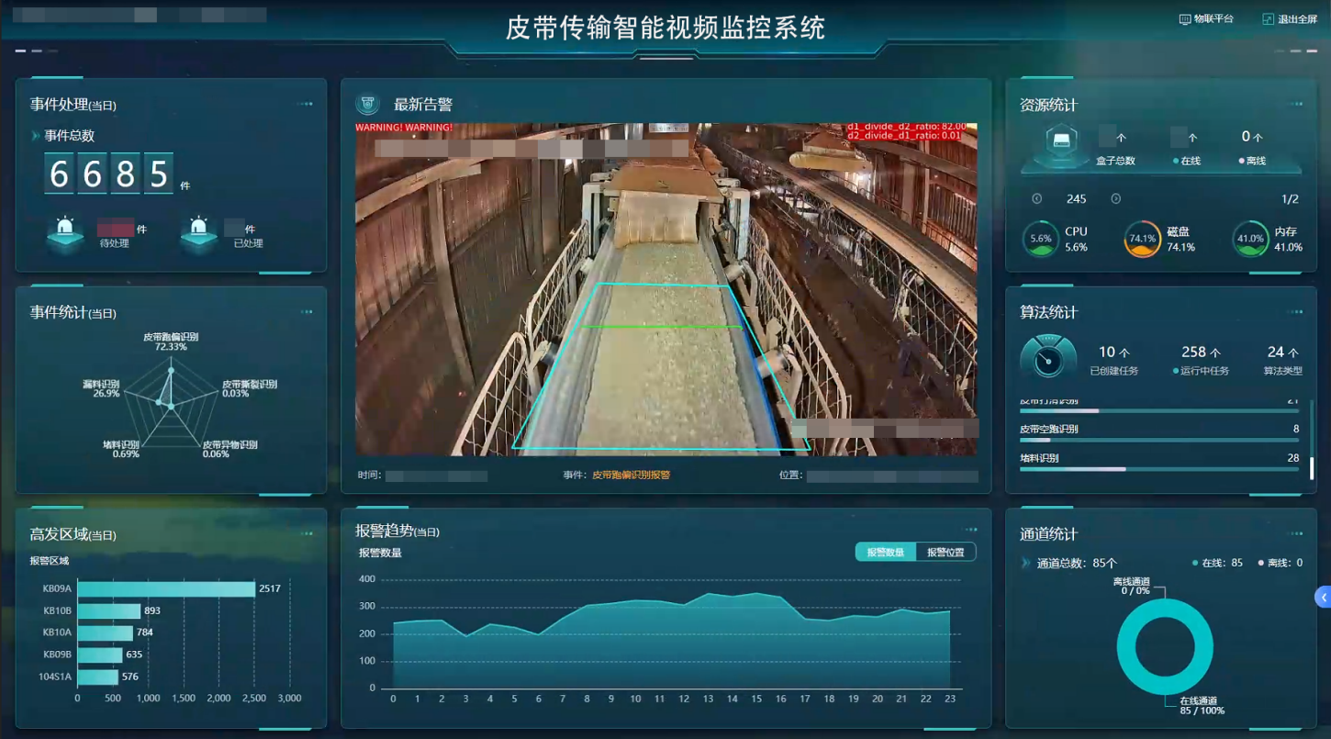This screenshot has height=739, width=1331.
Task: Open the more options dots on 事件处理 panel
Action: point(303,102)
